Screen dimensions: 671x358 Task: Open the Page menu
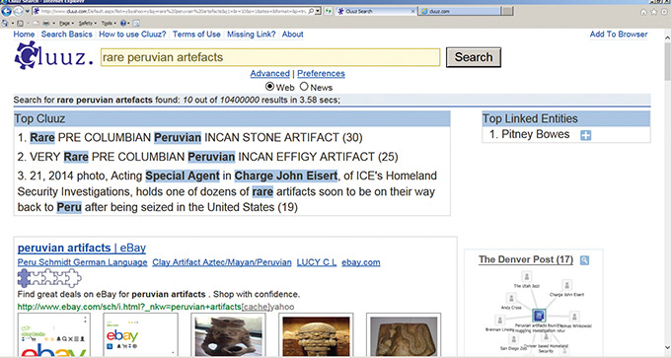click(x=66, y=23)
